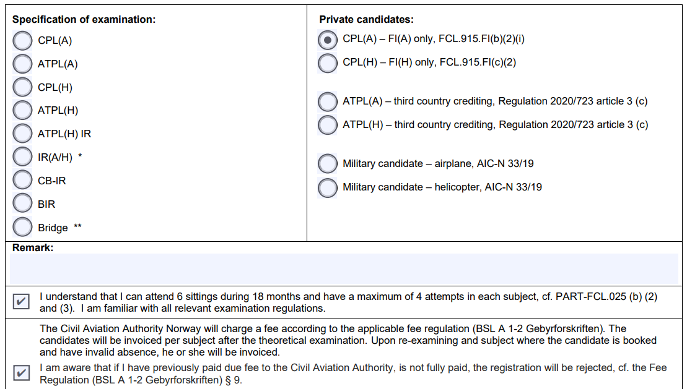
Task: Choose the IR(A/H) examination option
Action: (22, 157)
